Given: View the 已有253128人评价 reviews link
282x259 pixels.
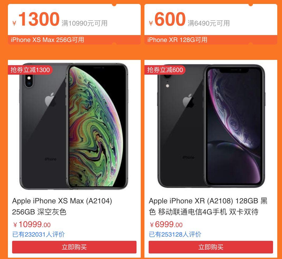Looking at the screenshot, I should (175, 234).
